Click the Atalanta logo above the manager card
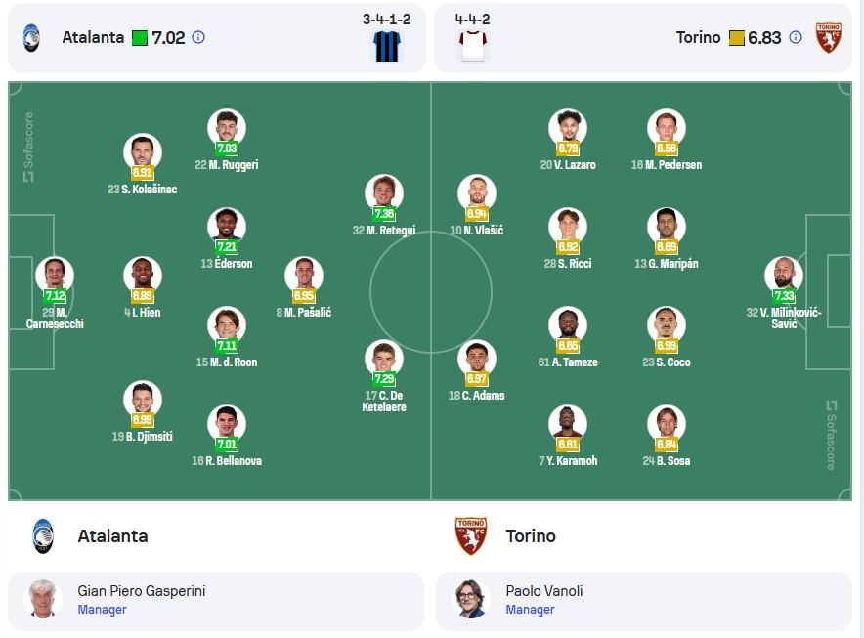 [x=43, y=536]
